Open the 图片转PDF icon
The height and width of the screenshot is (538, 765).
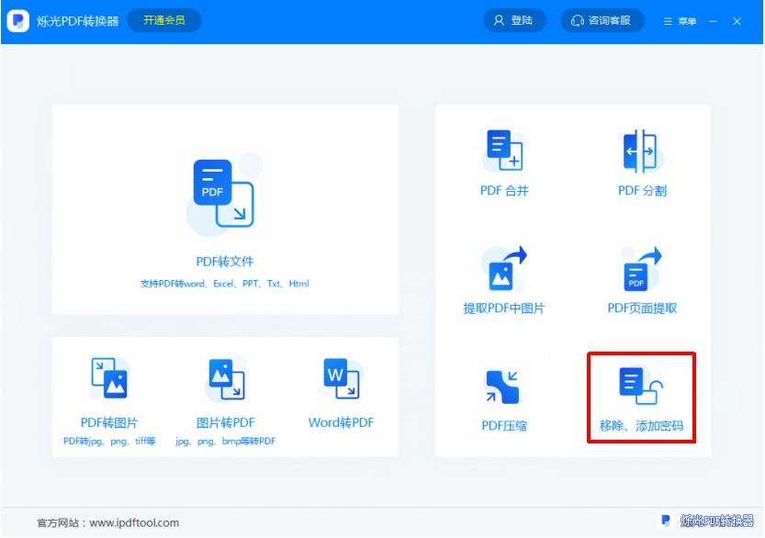[x=225, y=378]
